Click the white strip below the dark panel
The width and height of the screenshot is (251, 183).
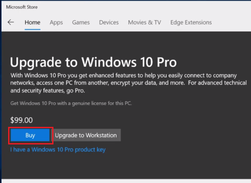tap(126, 181)
